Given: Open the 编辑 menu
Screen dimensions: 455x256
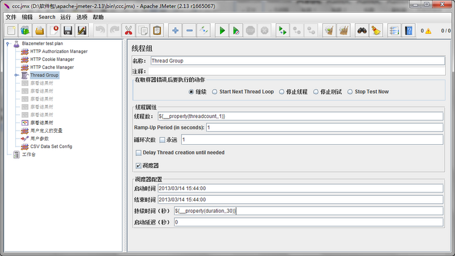Looking at the screenshot, I should tap(27, 17).
